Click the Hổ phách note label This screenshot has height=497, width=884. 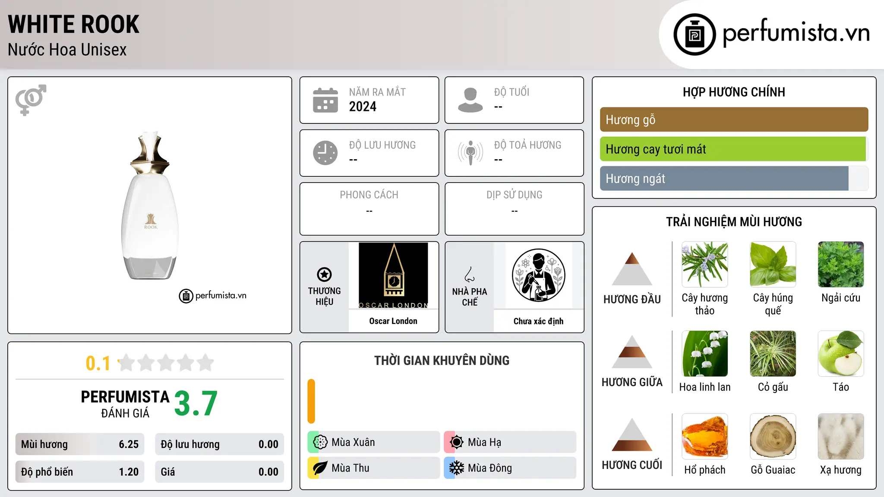pos(704,470)
